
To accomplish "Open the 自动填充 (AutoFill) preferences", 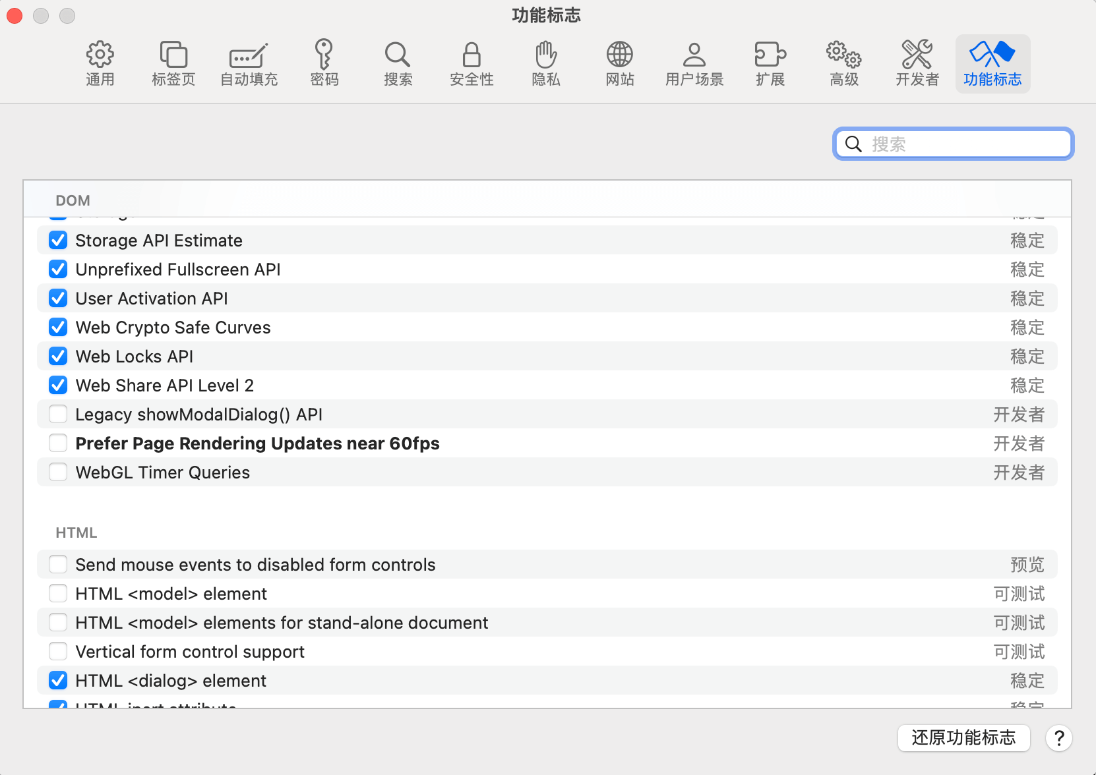I will coord(249,64).
